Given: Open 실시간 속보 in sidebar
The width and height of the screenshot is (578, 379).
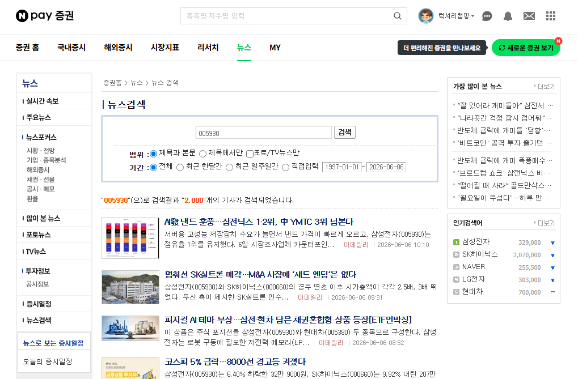Looking at the screenshot, I should coord(42,101).
